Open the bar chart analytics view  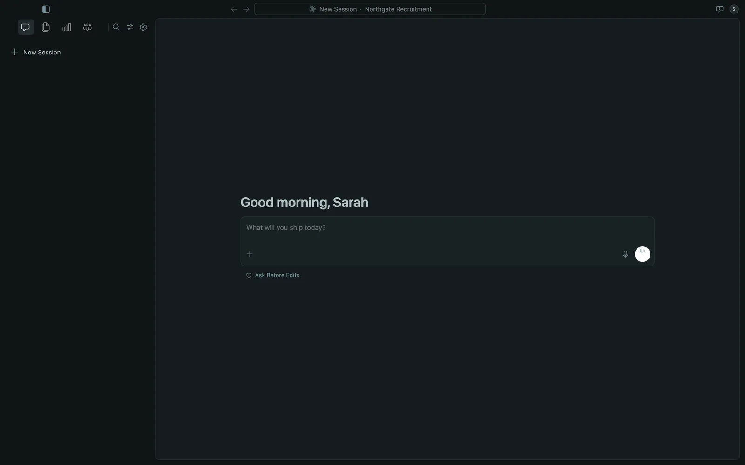point(67,27)
